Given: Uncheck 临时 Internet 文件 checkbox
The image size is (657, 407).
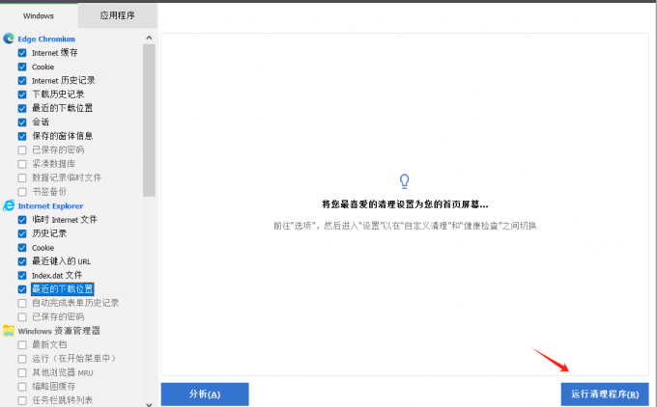Looking at the screenshot, I should pos(22,220).
